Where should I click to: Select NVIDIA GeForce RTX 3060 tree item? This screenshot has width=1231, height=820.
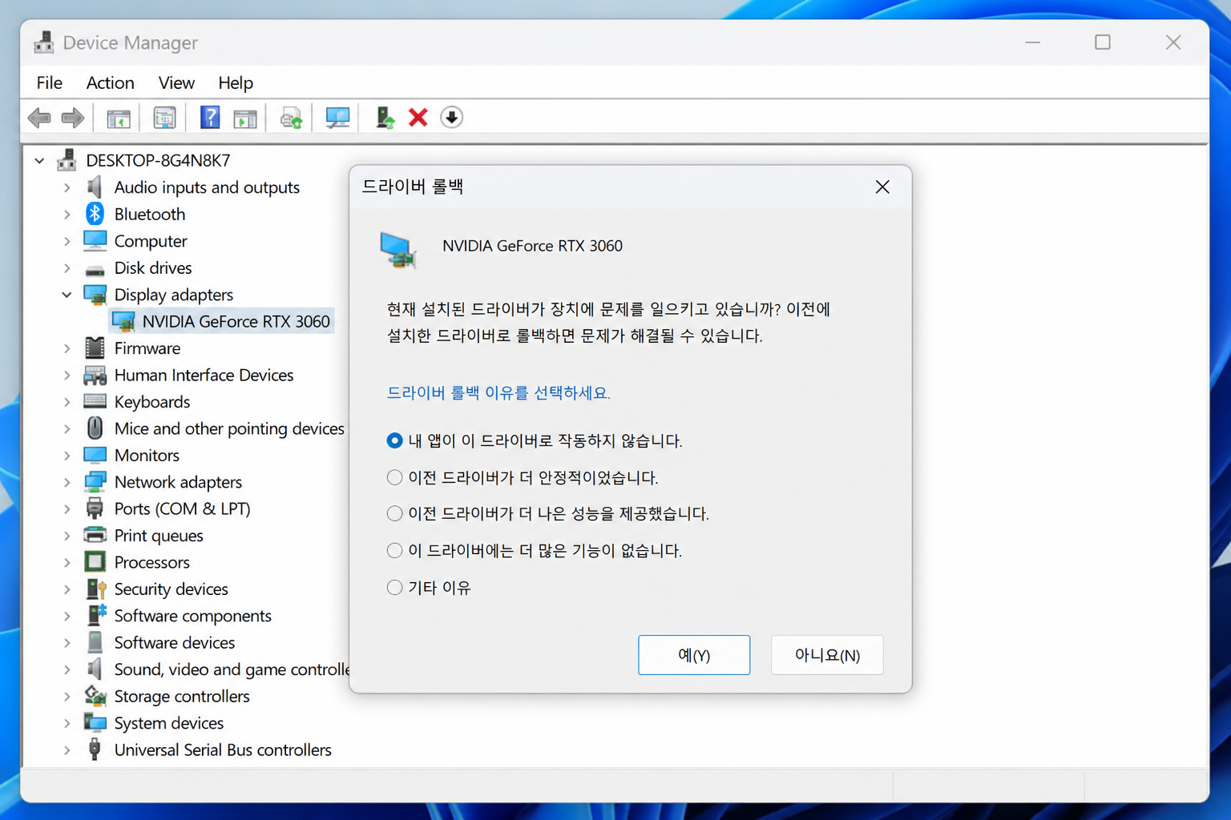click(221, 321)
